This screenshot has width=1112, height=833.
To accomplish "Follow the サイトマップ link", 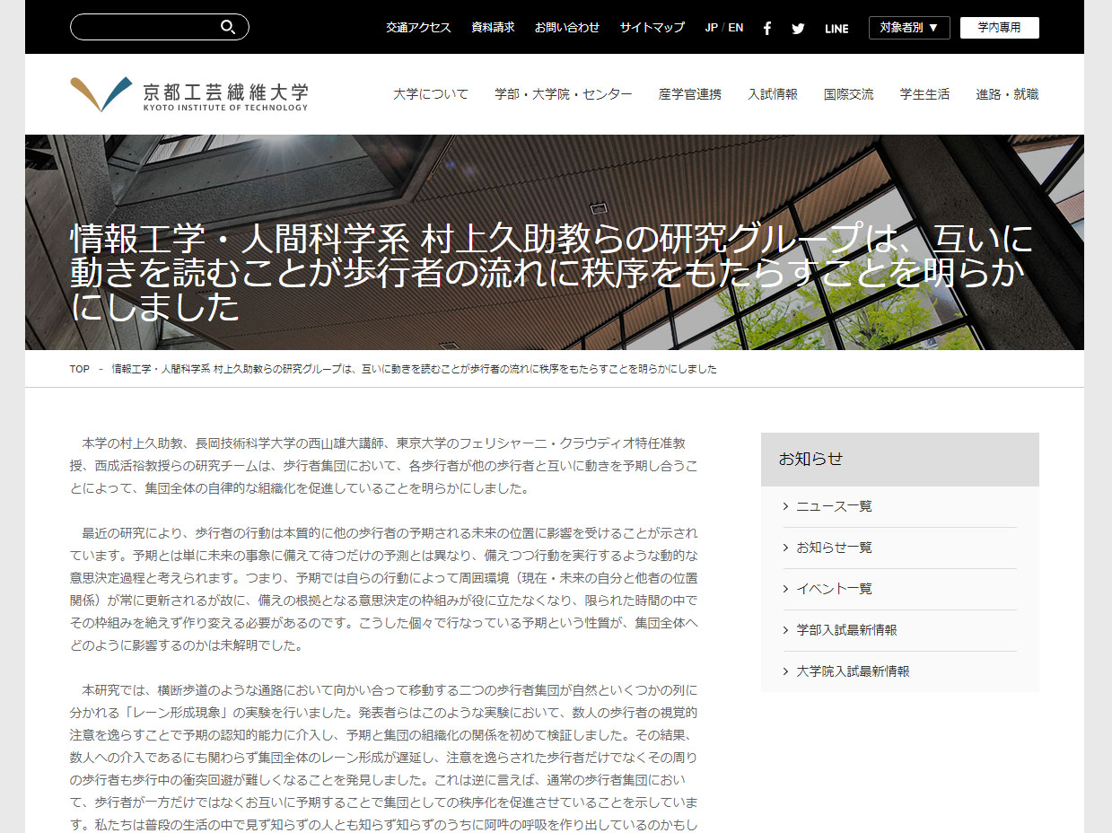I will (652, 27).
